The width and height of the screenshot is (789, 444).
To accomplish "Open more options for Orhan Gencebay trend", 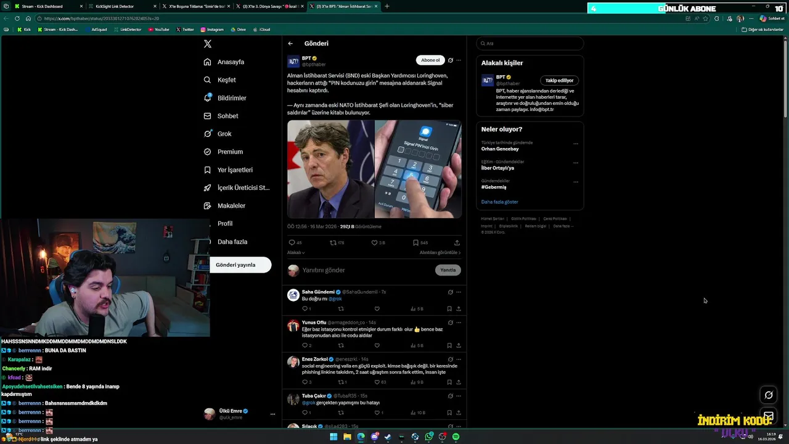I will pos(576,144).
